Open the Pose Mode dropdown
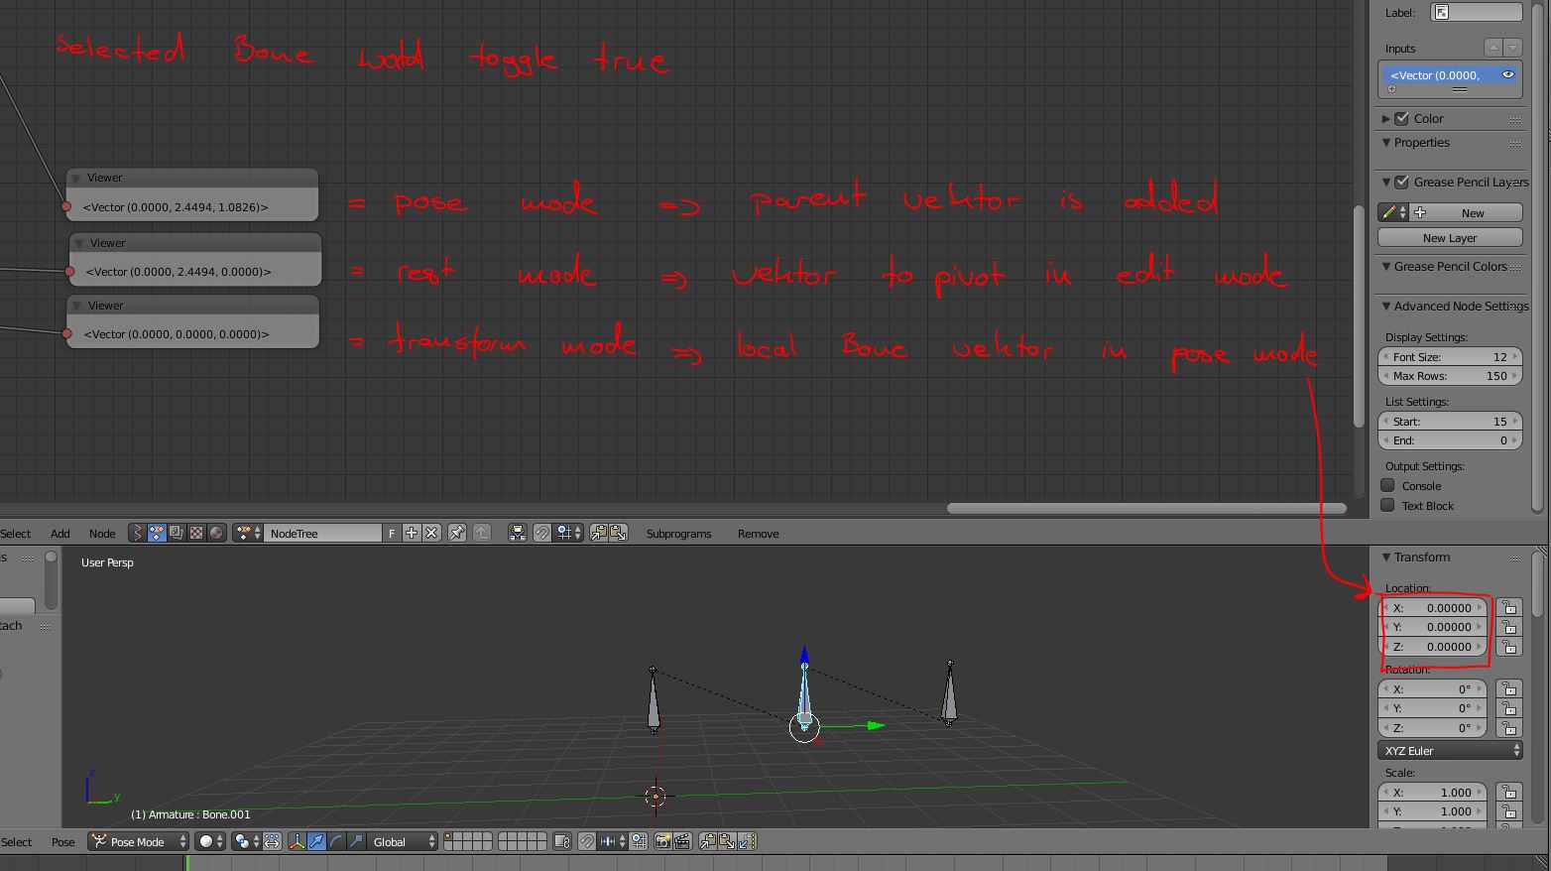The width and height of the screenshot is (1551, 871). click(x=138, y=842)
